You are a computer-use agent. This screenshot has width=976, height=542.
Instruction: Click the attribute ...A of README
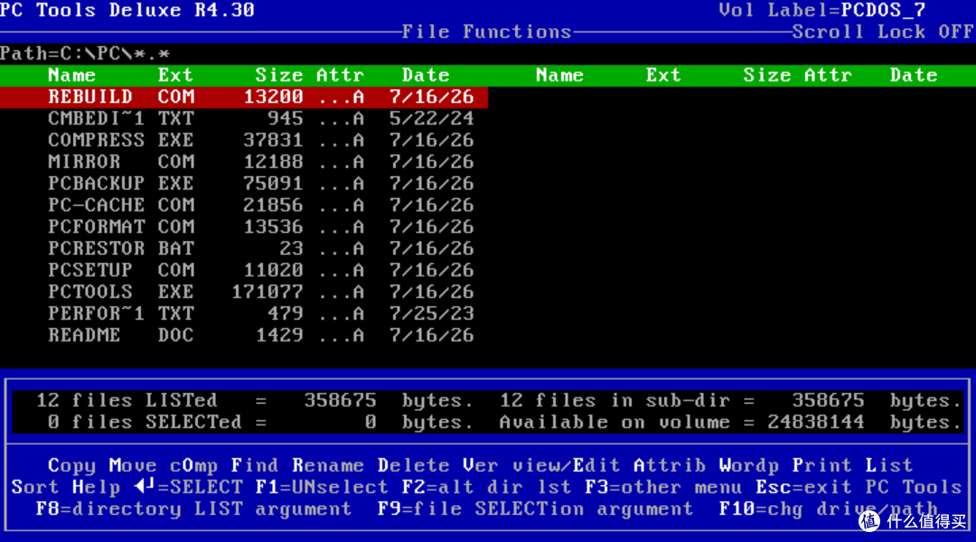coord(341,335)
